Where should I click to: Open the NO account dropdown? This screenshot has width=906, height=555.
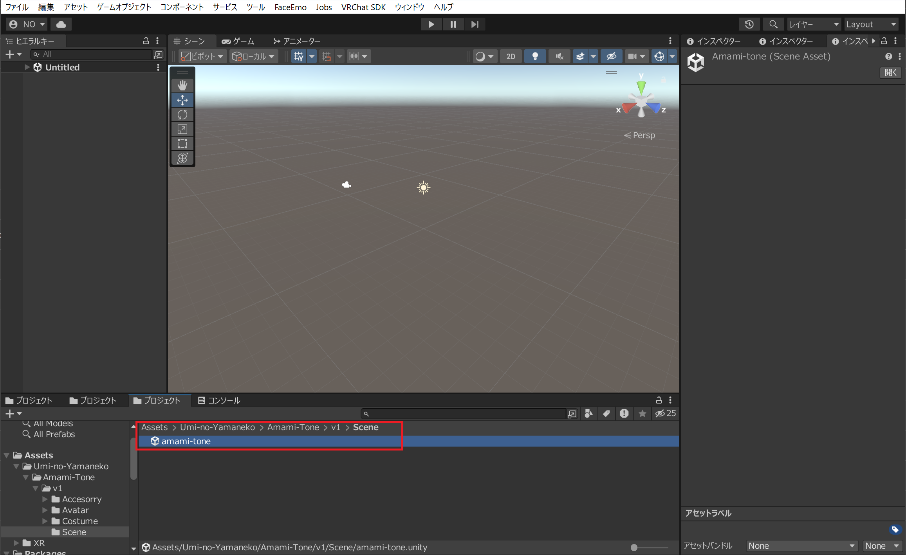(x=27, y=24)
